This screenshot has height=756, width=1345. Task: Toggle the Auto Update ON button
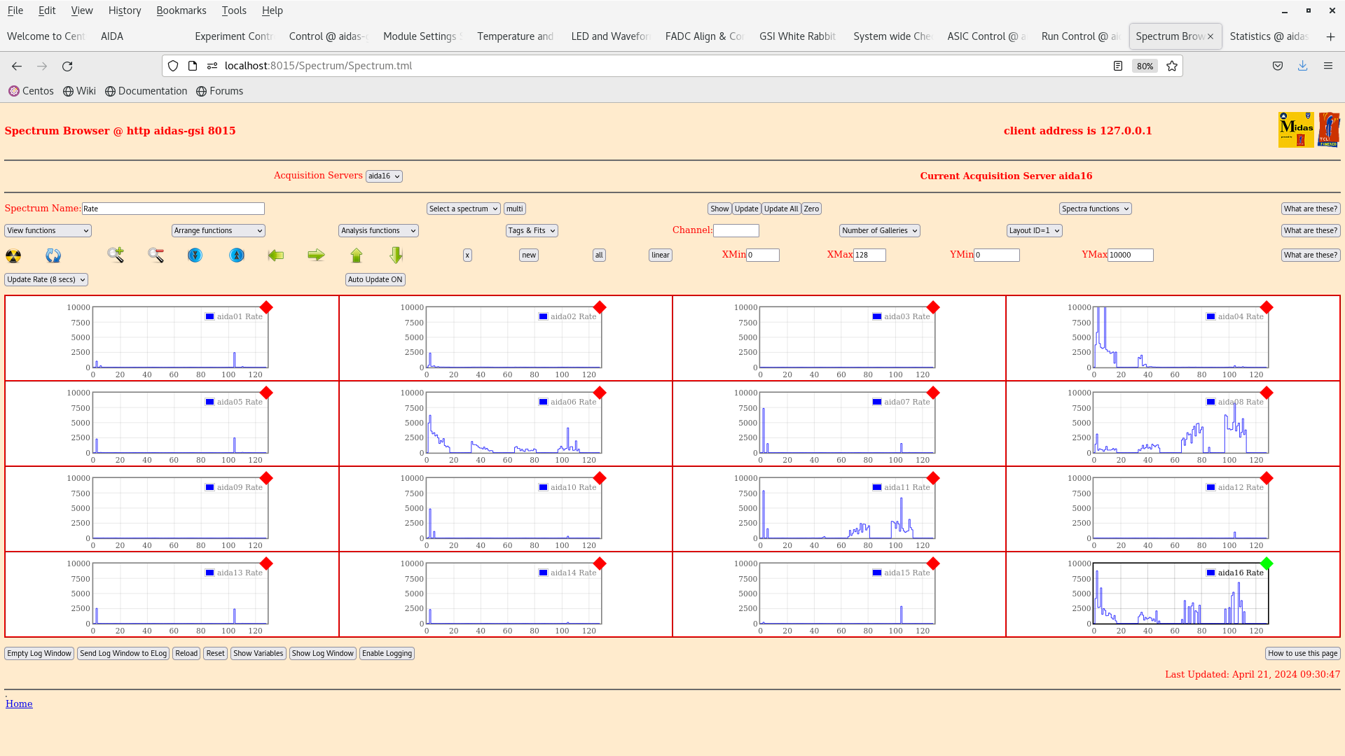pyautogui.click(x=375, y=280)
